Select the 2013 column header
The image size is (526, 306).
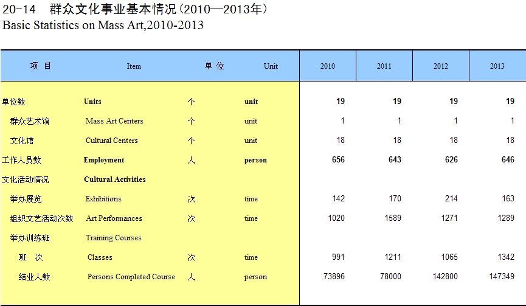[x=497, y=66]
